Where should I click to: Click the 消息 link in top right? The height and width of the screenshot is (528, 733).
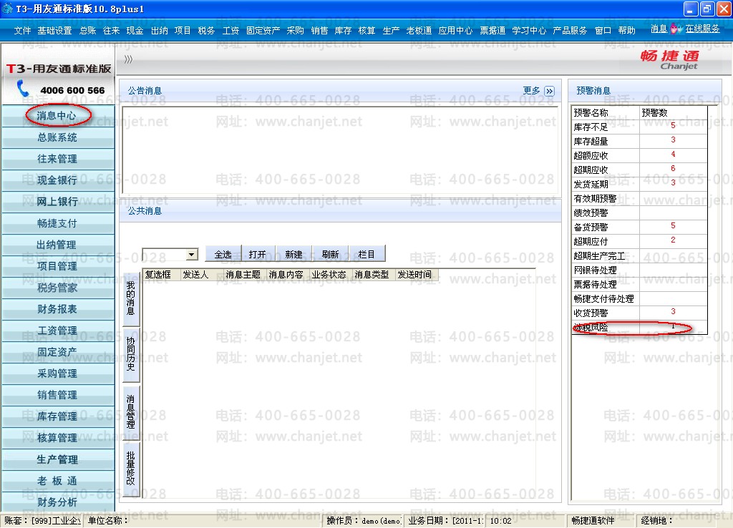coord(659,29)
